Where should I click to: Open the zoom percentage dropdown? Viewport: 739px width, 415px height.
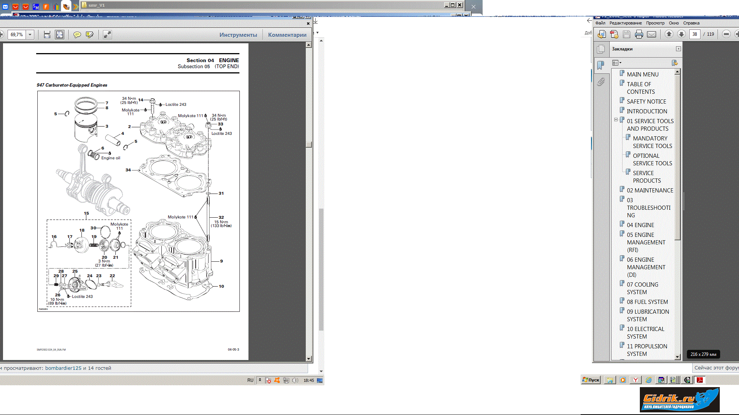(30, 35)
